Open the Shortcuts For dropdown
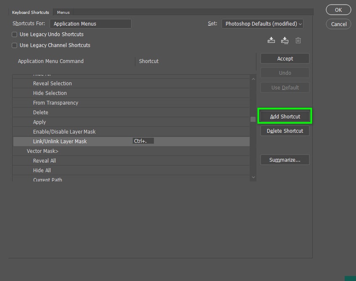Screen dimensions: 356x281 (90, 24)
